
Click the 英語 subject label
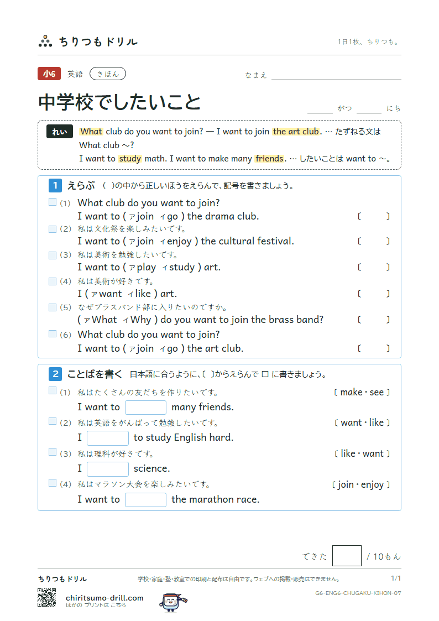pos(75,74)
